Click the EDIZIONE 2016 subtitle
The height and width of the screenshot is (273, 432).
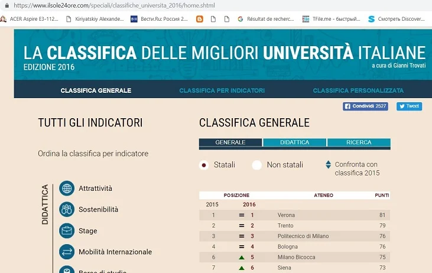(x=49, y=67)
